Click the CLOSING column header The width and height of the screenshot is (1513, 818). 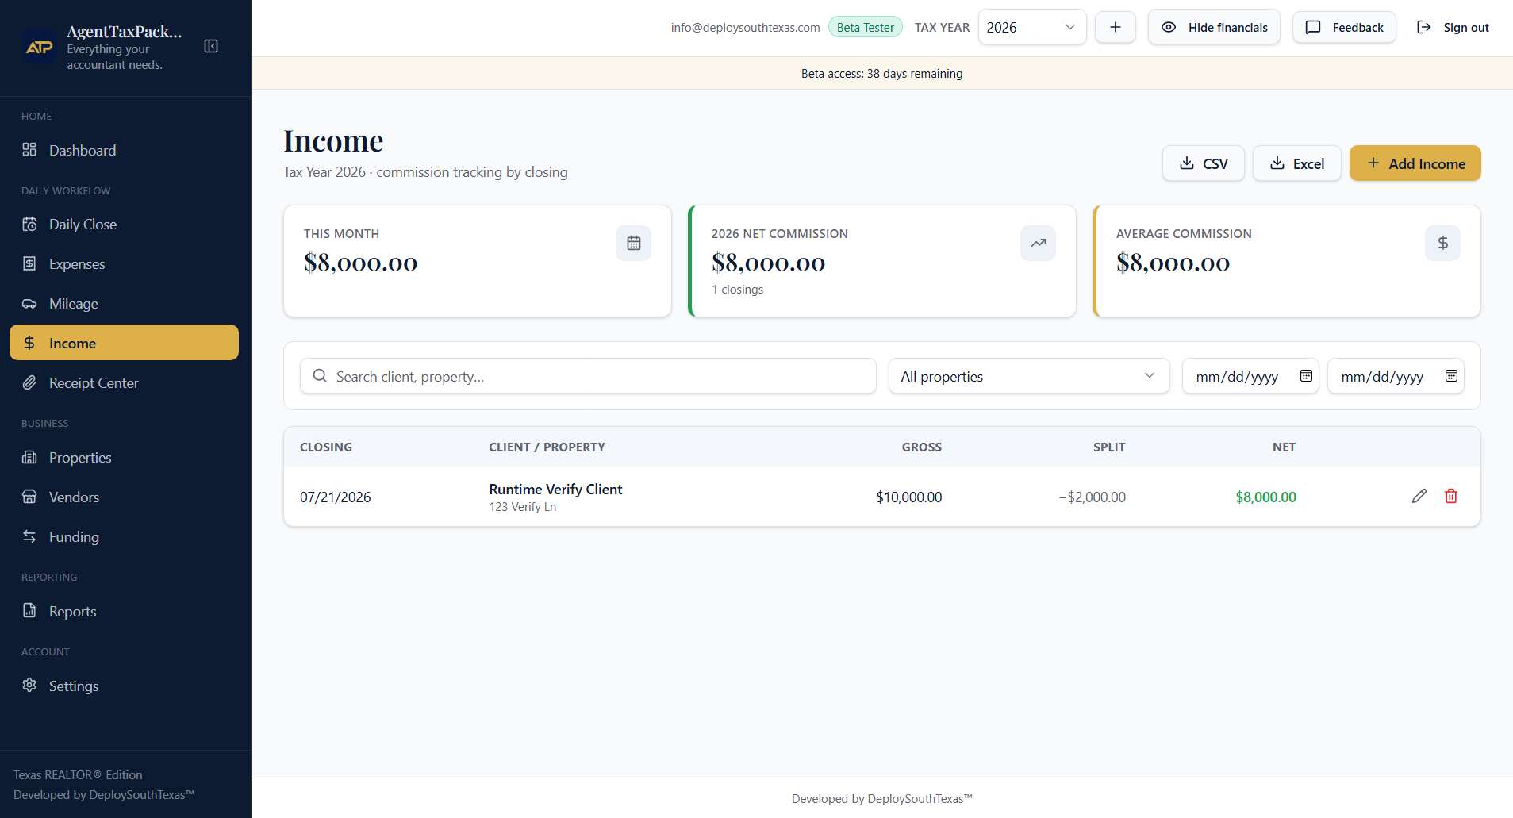click(326, 447)
